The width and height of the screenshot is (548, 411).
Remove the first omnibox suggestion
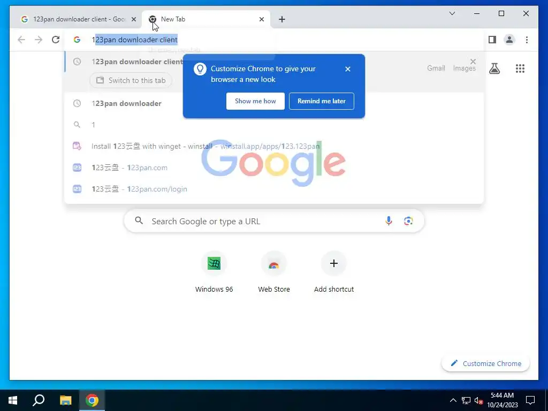tap(473, 62)
